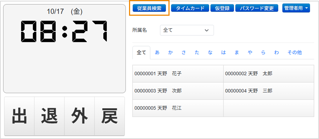Click the 10/17 (金) date text
Screen dimensions: 319x139
point(65,12)
